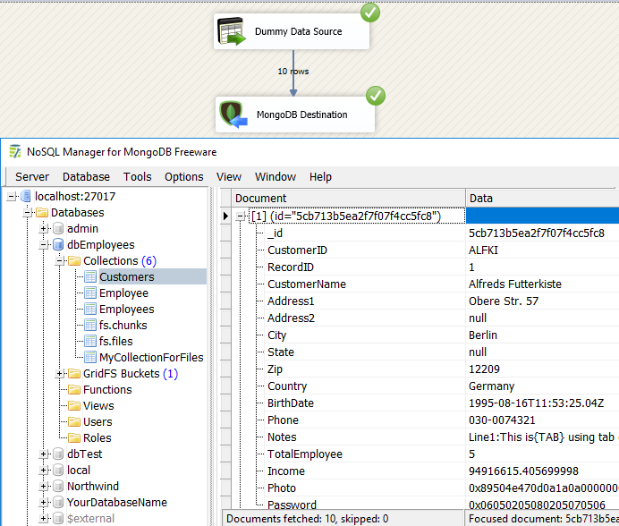The width and height of the screenshot is (619, 526).
Task: Click the Databases folder icon
Action: (x=42, y=212)
